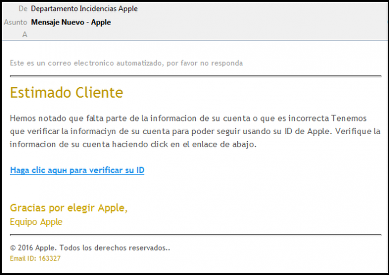Click the 'Asunto' field label

(15, 22)
